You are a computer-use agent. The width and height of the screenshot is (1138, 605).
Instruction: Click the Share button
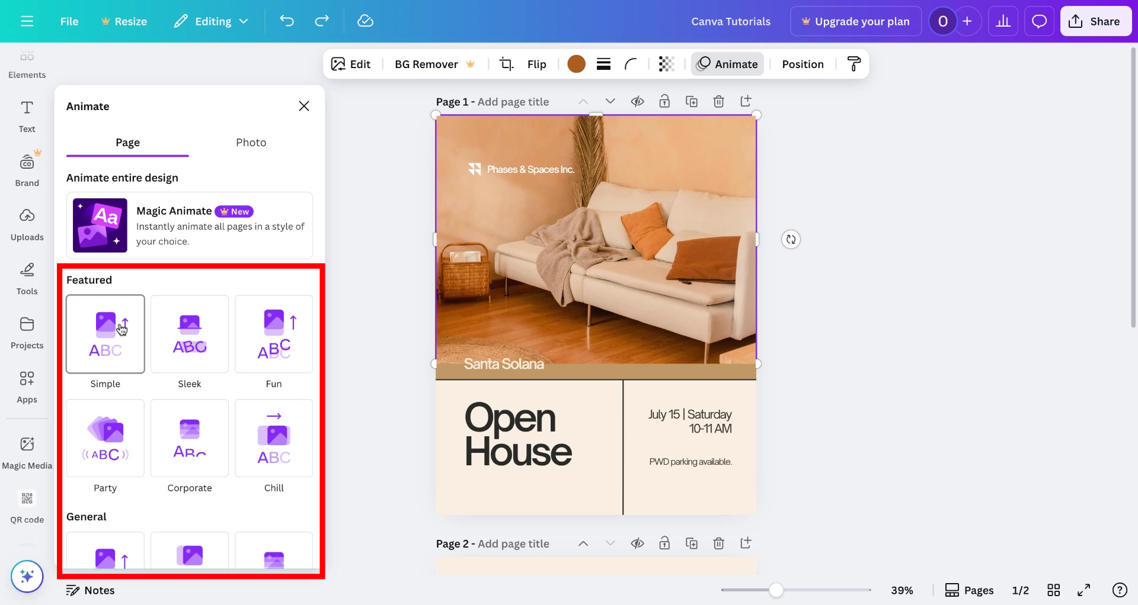tap(1095, 21)
